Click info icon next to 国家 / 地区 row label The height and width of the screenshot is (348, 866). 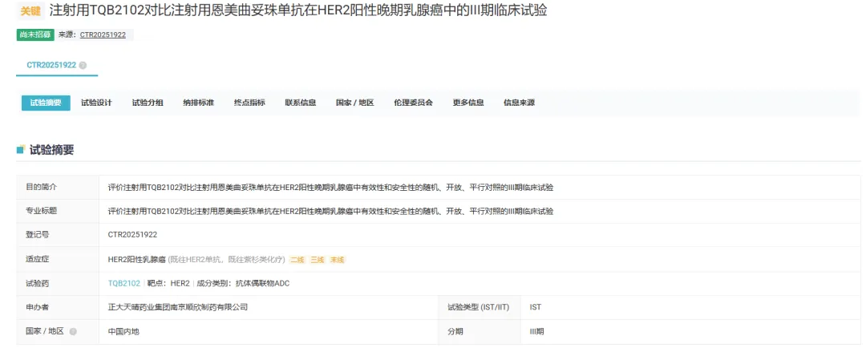[x=73, y=330]
